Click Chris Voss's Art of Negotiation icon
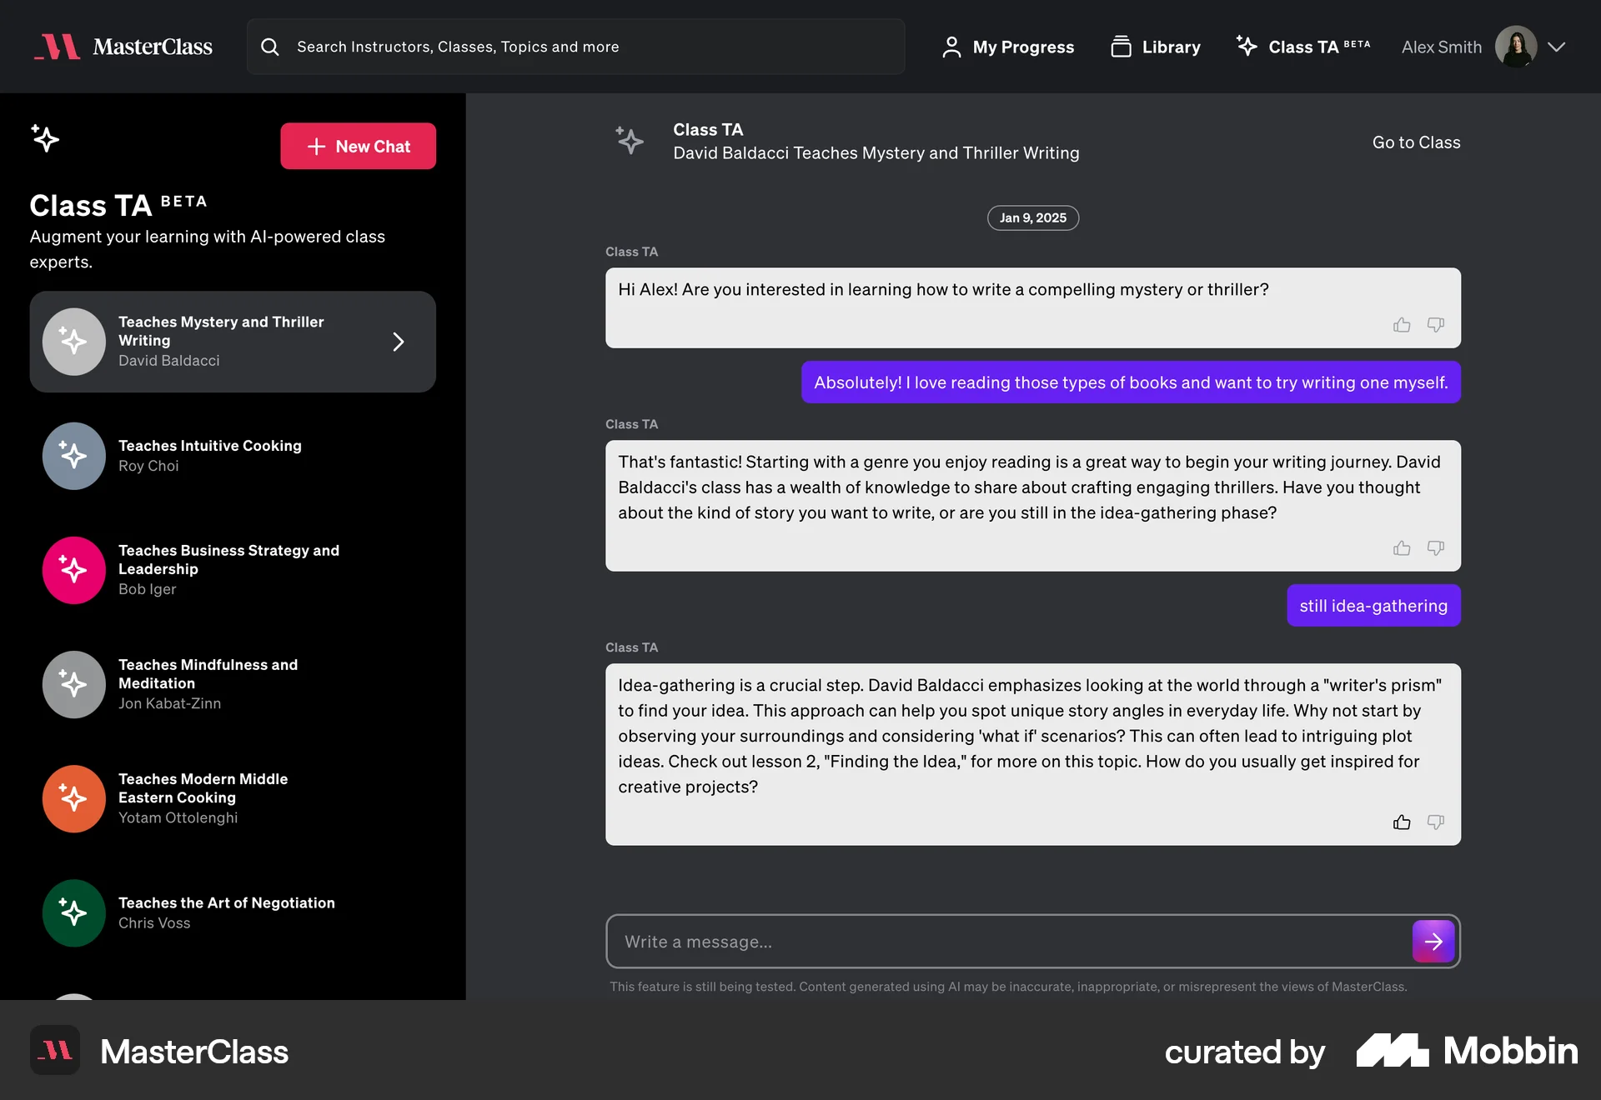The image size is (1601, 1100). 73,913
